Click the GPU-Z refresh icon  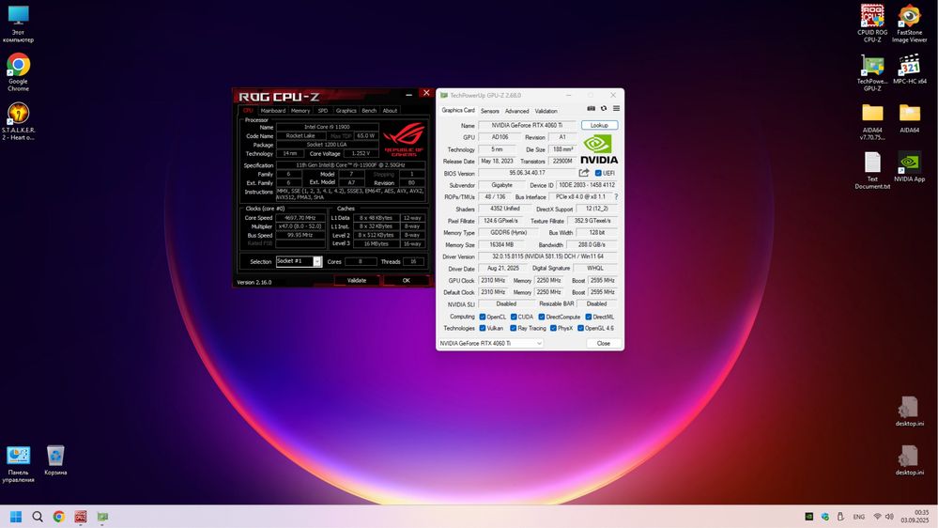coord(604,108)
